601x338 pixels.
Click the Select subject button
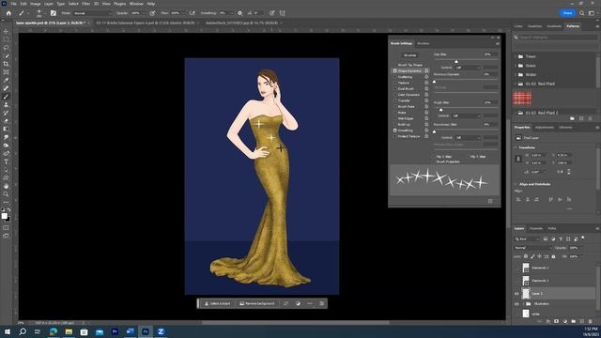(217, 303)
